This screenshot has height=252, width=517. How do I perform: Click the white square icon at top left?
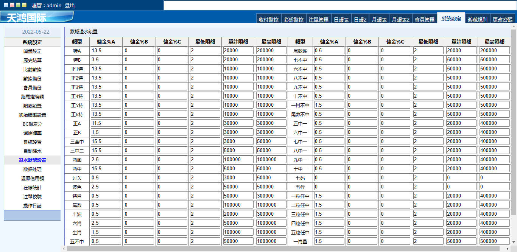tap(6, 5)
